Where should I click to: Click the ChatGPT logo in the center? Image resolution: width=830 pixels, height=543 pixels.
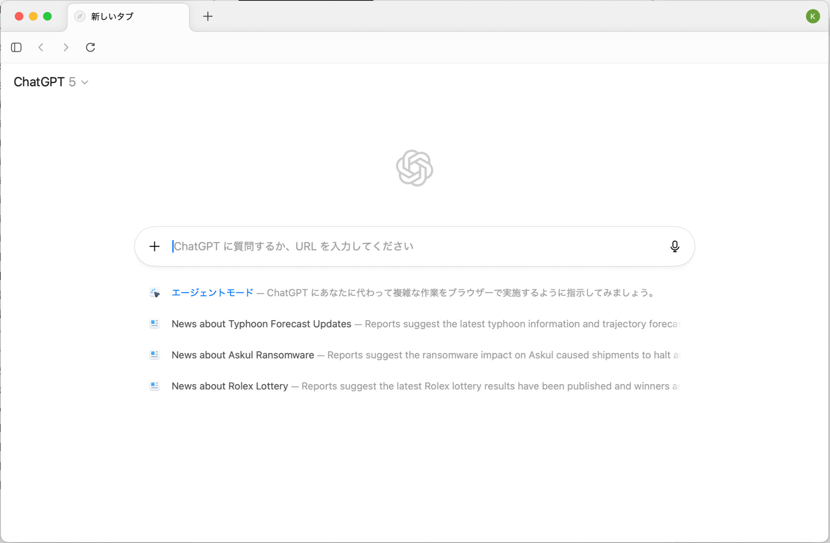click(415, 168)
